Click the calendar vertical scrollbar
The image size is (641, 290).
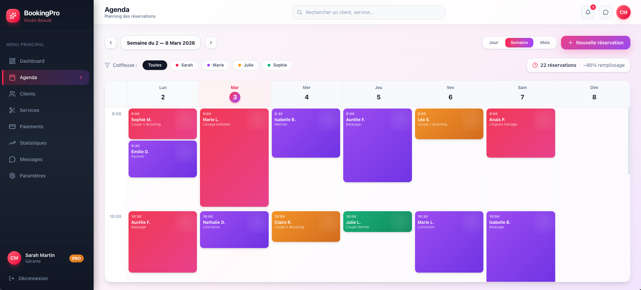click(x=629, y=141)
